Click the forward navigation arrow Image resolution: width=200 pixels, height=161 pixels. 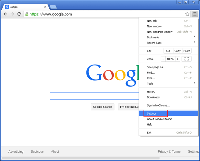[12, 14]
